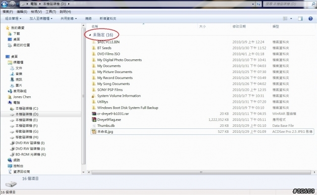The width and height of the screenshot is (317, 195).
Task: Select My Song Documents folder
Action: click(x=113, y=84)
